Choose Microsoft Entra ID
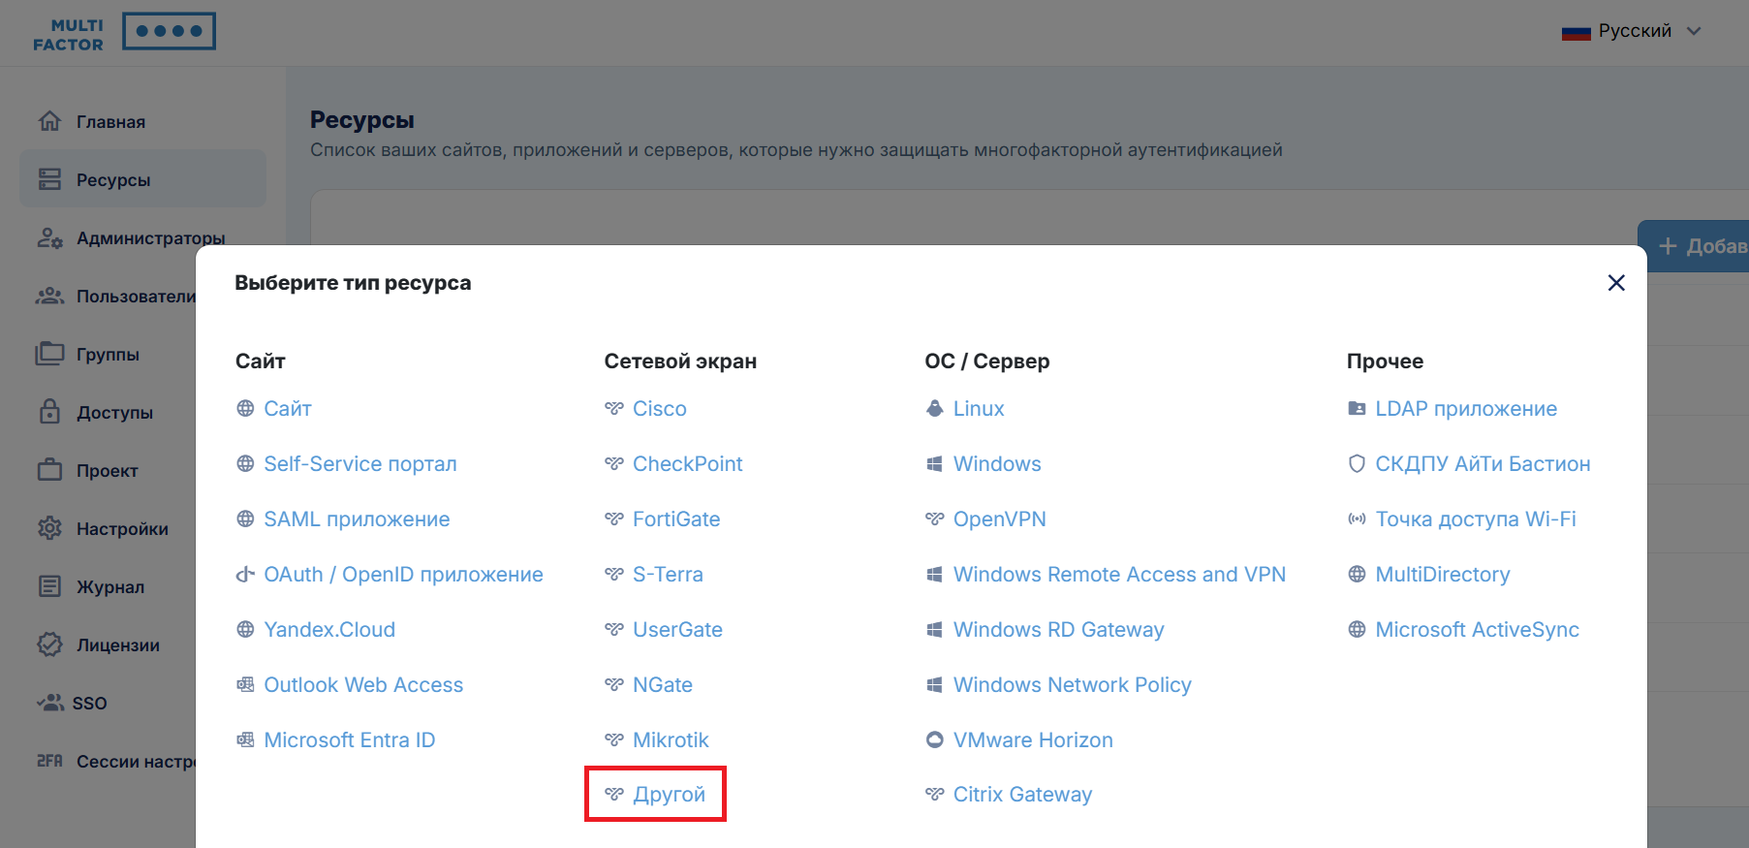 tap(349, 740)
